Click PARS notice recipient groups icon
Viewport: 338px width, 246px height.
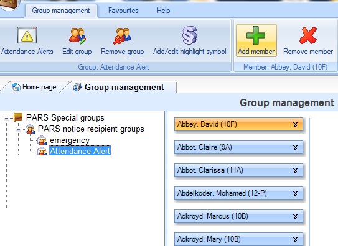30,129
